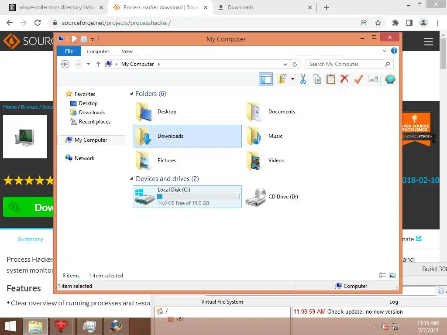Select the Desktop folder icon
Screen dimensions: 447x335
144,112
